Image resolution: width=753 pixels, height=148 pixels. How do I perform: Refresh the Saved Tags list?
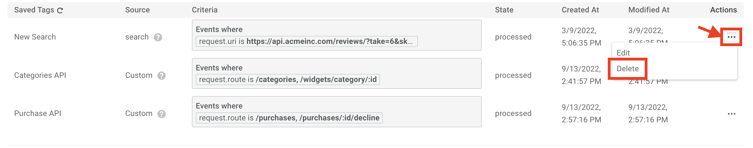point(60,10)
